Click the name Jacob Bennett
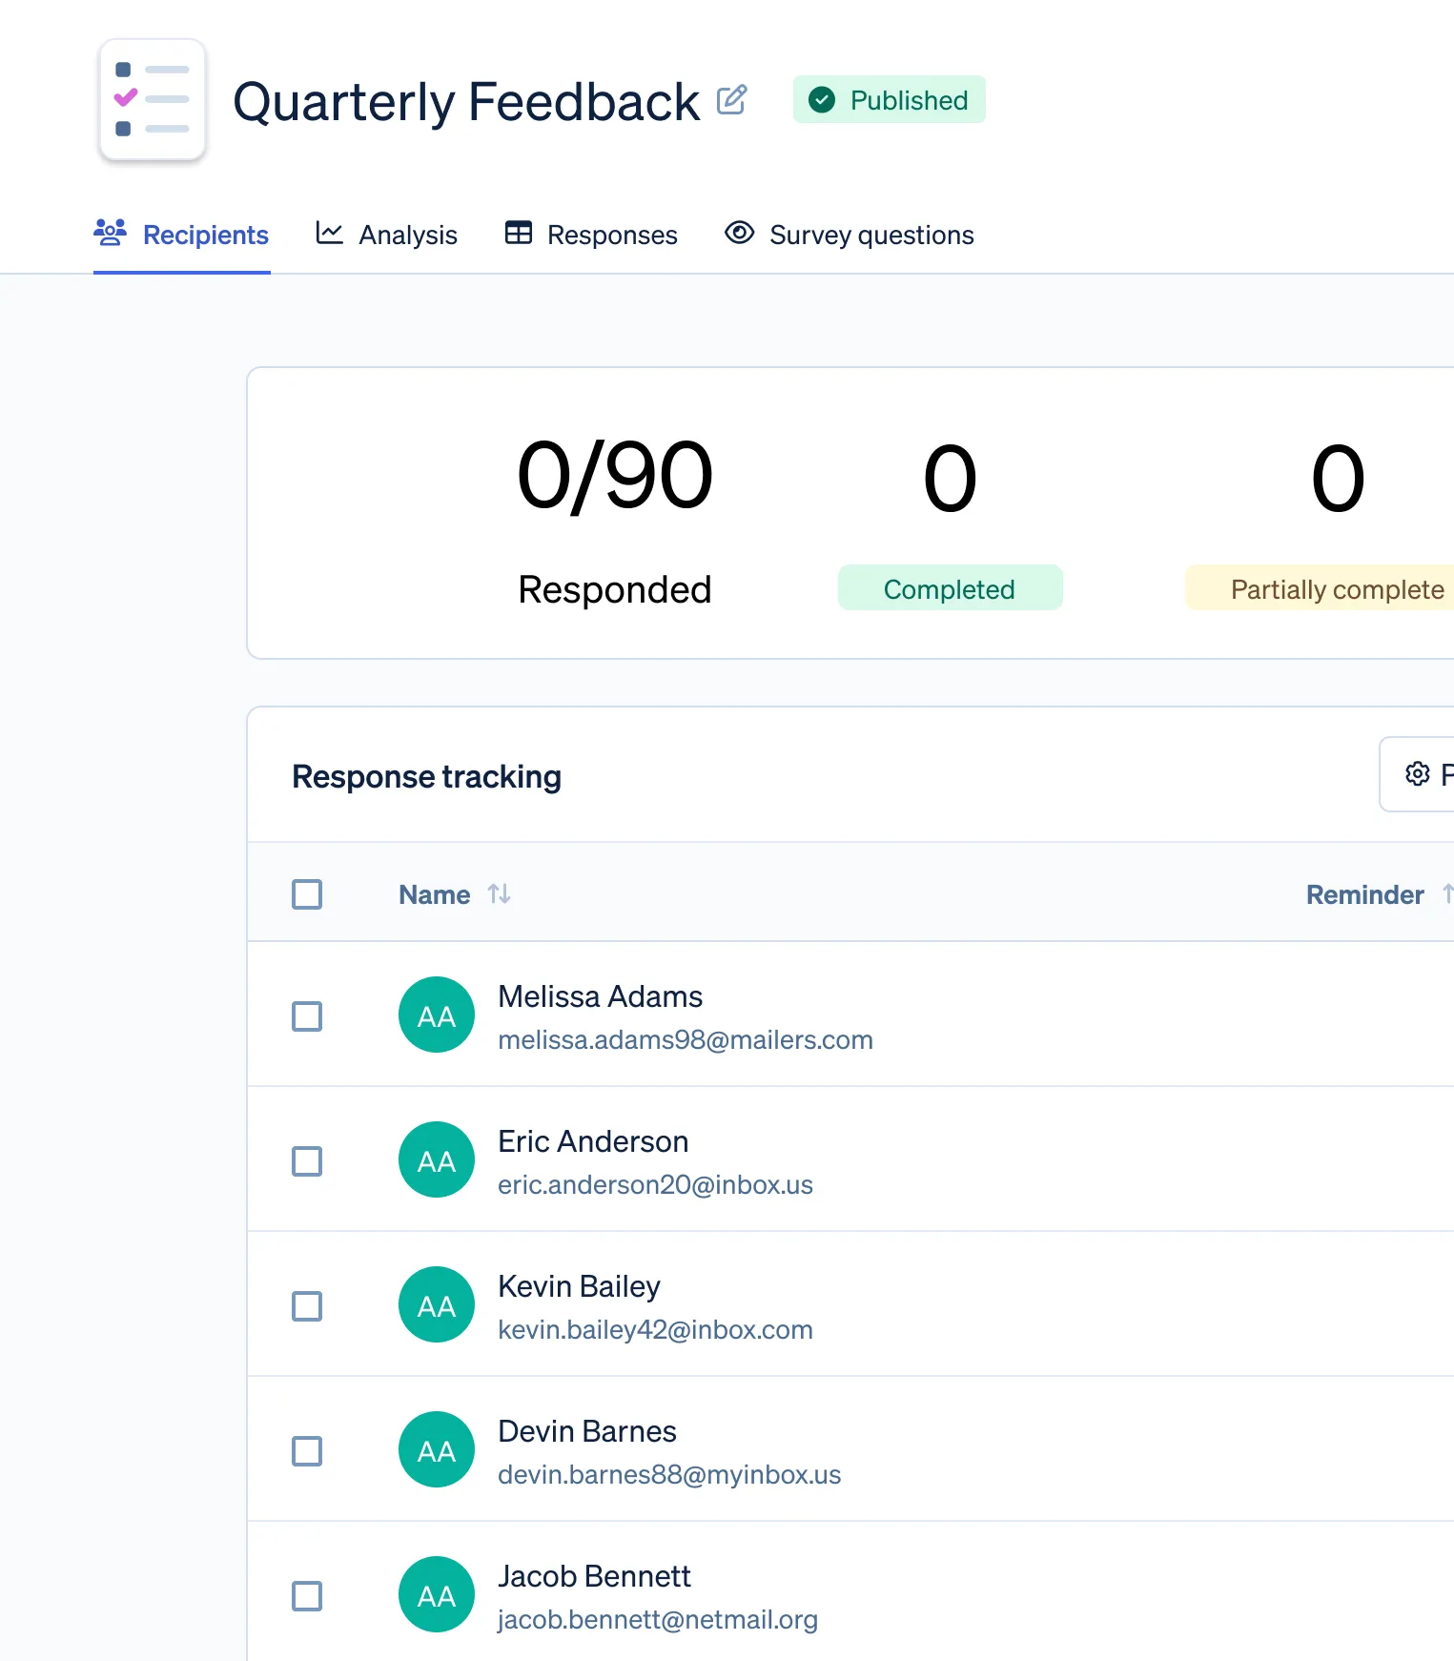The image size is (1454, 1661). pyautogui.click(x=594, y=1576)
